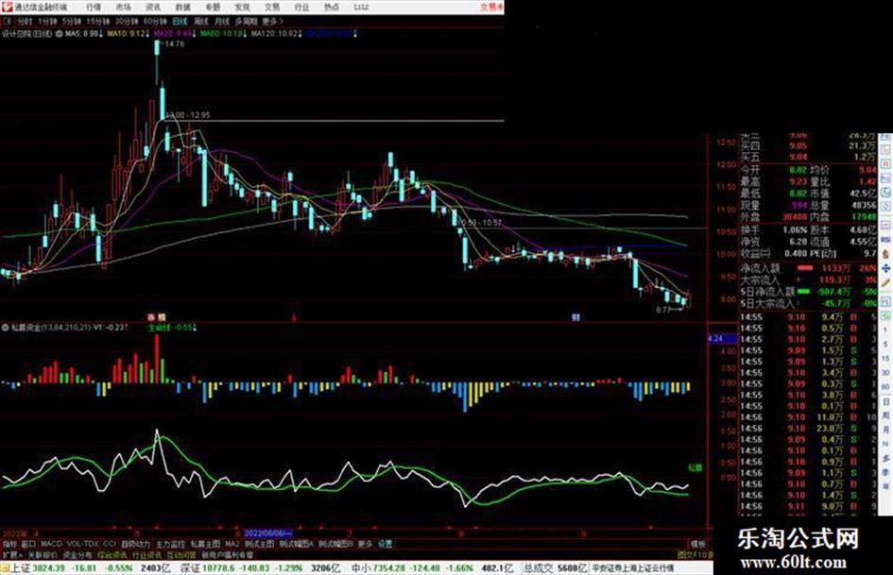
Task: Select the MACD indicator tab
Action: (51, 544)
